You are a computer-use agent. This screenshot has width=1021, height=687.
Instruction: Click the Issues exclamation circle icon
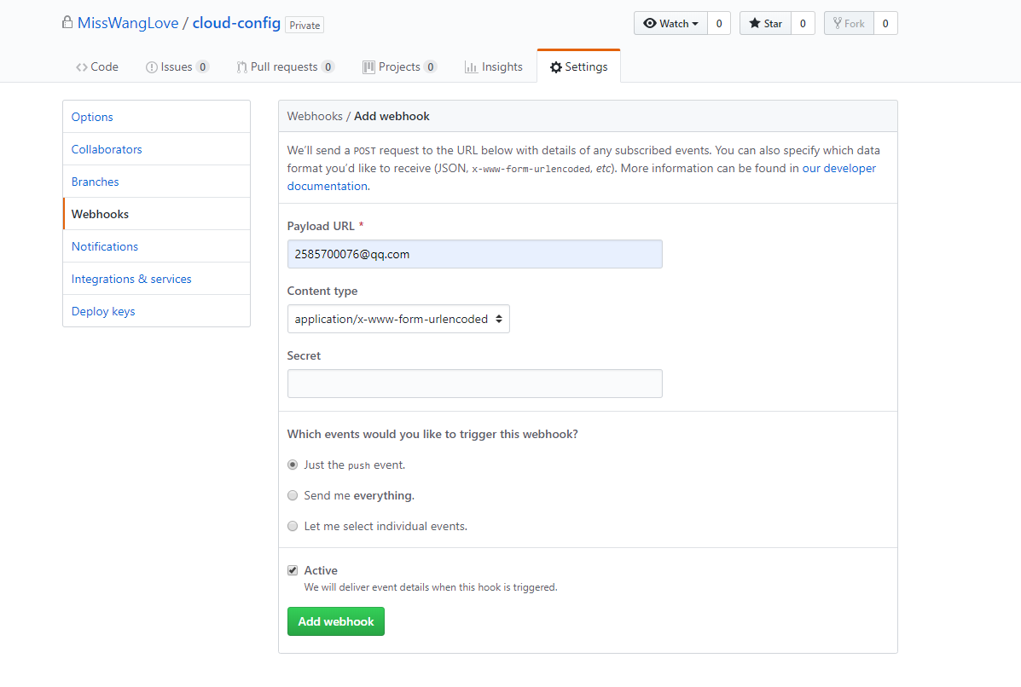(152, 67)
